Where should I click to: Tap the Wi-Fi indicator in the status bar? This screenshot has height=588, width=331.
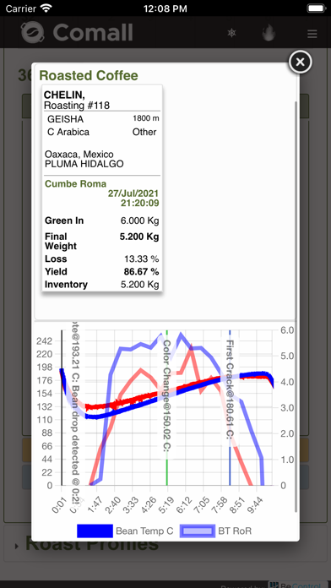(46, 8)
